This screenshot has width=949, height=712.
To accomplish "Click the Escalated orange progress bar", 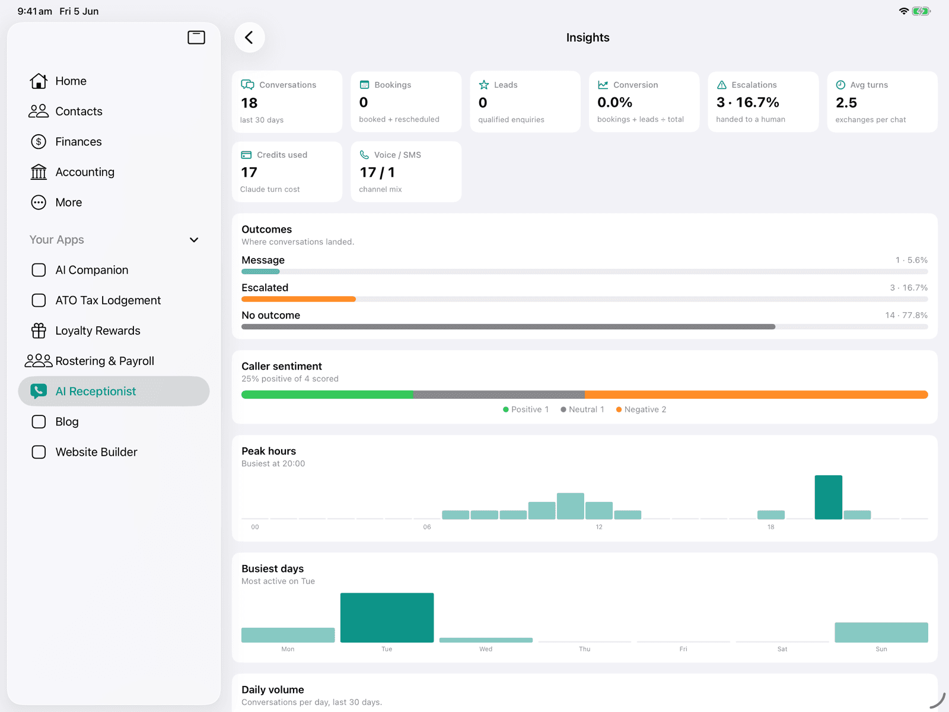I will pos(298,299).
